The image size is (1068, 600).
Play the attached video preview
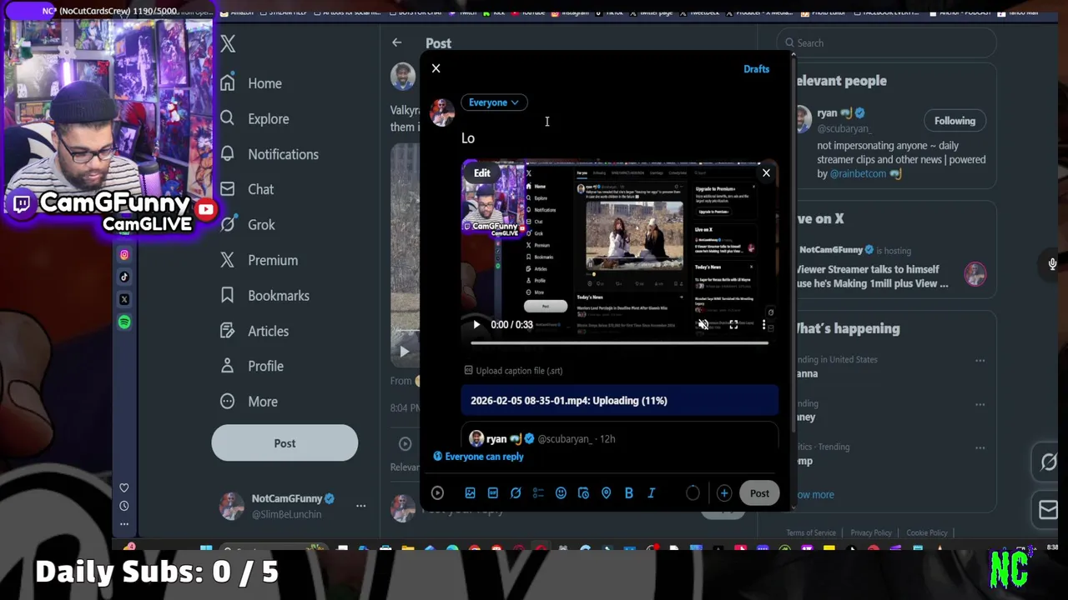click(476, 325)
